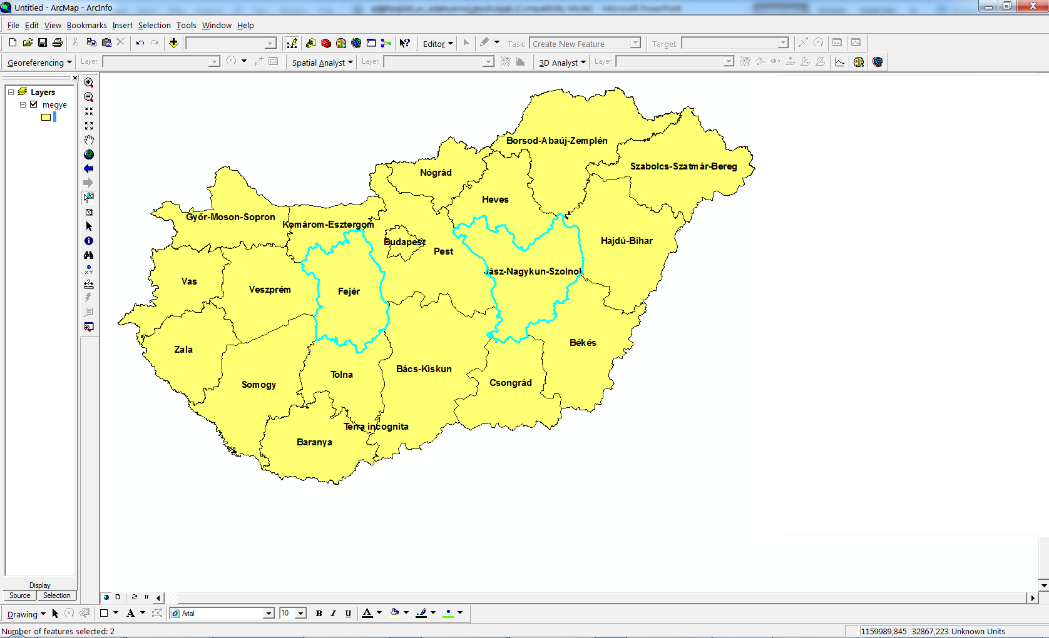Select the Pan hand tool
This screenshot has width=1049, height=638.
89,140
